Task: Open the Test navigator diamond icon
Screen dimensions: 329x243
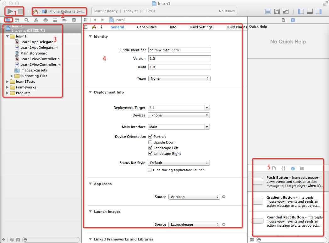Action: [46, 20]
